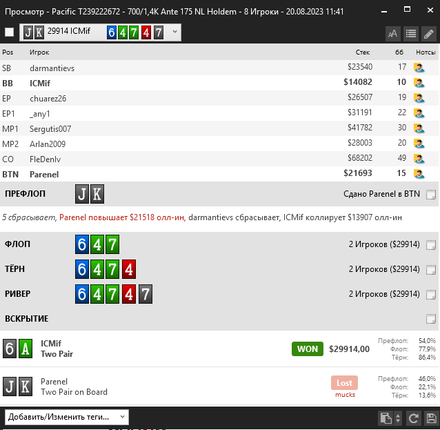Screen dimensions: 440x430
Task: Click the Pos column header
Action: point(8,52)
